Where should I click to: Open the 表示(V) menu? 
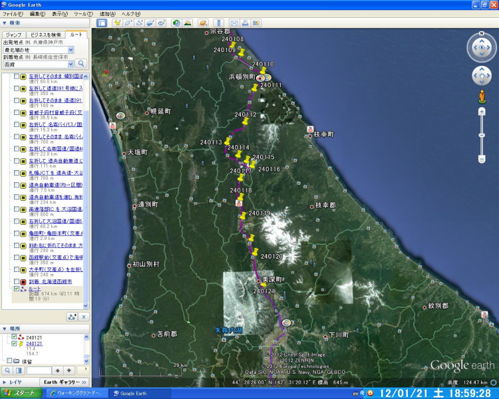coord(60,14)
